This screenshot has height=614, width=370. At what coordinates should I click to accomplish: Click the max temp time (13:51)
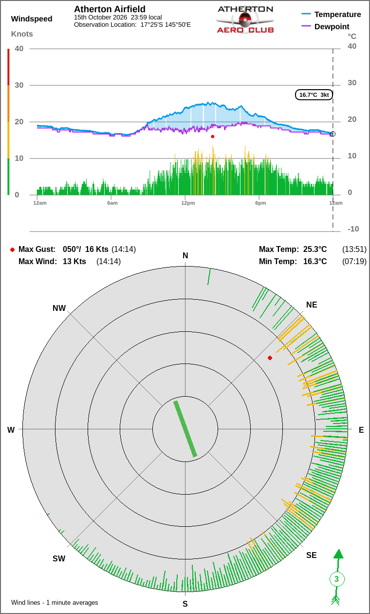click(x=354, y=249)
